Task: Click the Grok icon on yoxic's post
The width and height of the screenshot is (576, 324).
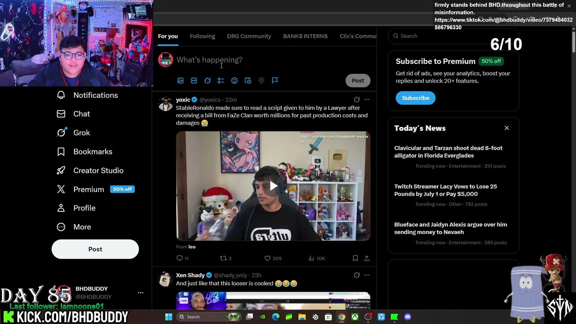Action: point(356,99)
